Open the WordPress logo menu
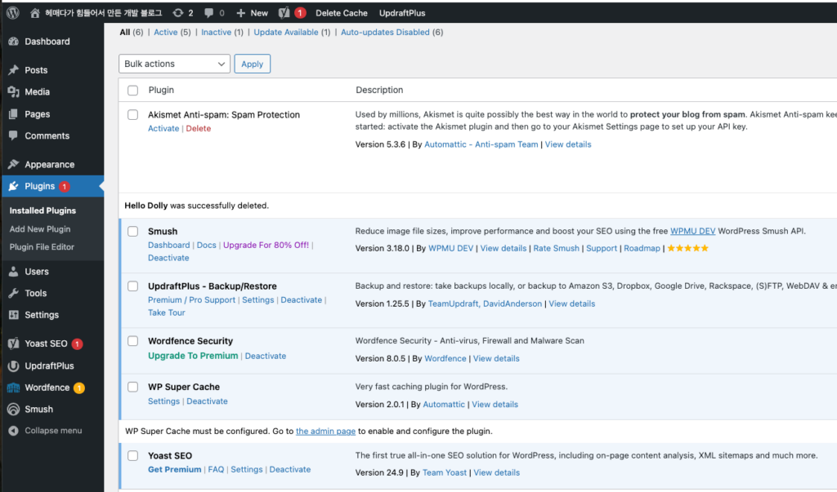 pos(13,13)
